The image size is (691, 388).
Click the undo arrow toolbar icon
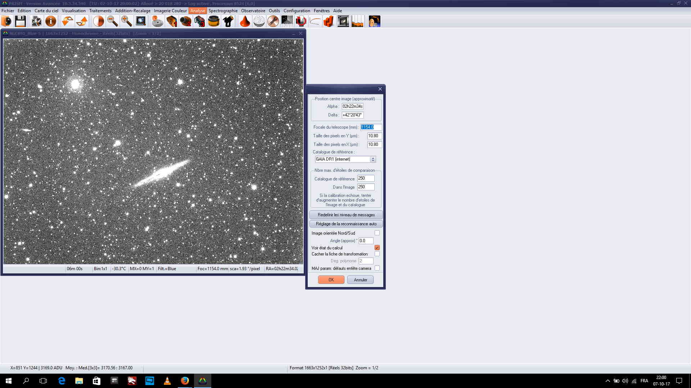pyautogui.click(x=67, y=21)
